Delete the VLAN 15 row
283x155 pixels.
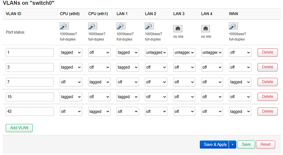point(267,97)
